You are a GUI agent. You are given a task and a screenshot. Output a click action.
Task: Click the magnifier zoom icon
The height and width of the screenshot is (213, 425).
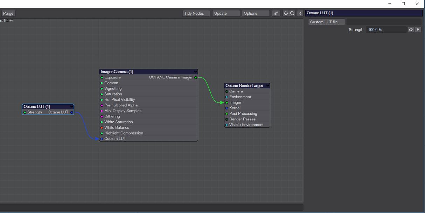click(292, 13)
